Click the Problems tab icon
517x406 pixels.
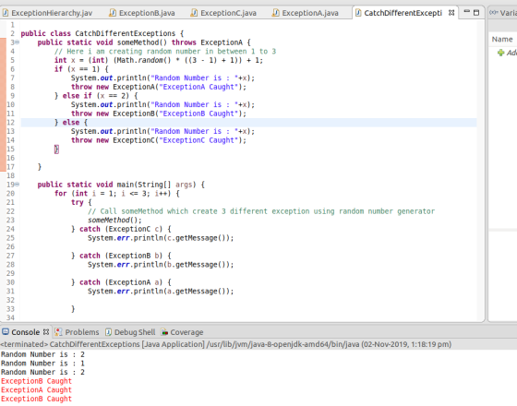click(58, 332)
